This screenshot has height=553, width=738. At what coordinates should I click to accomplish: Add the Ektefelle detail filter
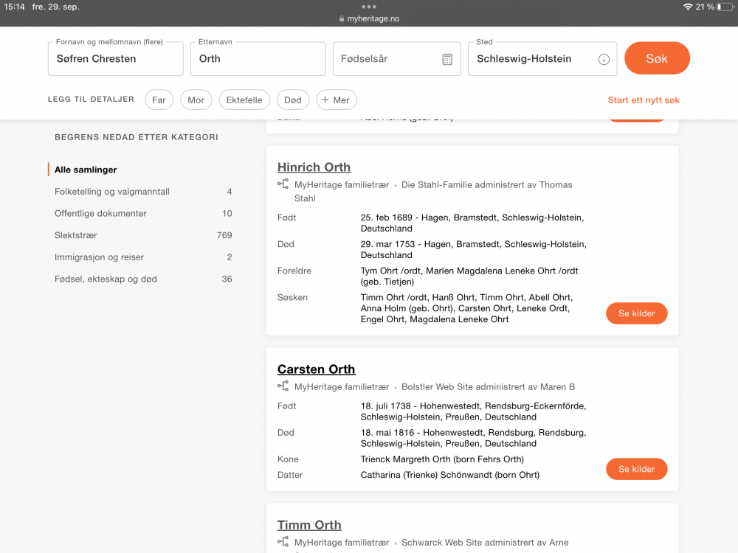244,100
